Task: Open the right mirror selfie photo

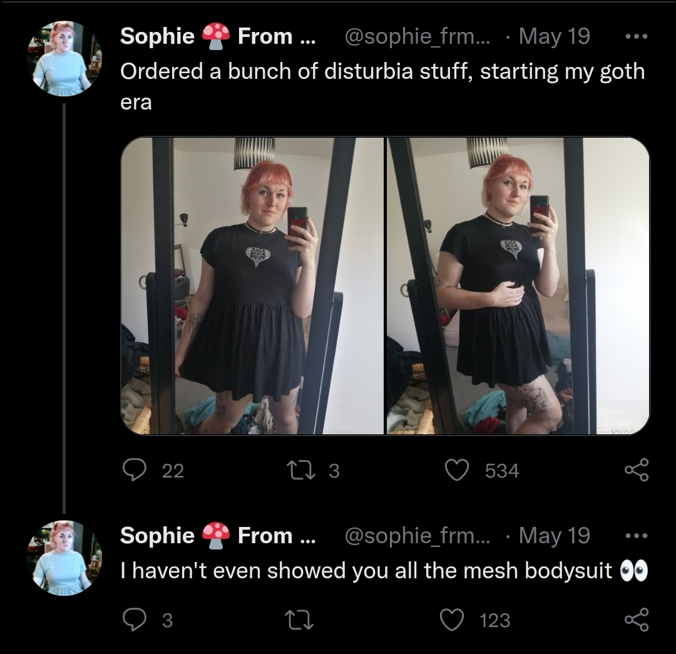Action: (518, 286)
